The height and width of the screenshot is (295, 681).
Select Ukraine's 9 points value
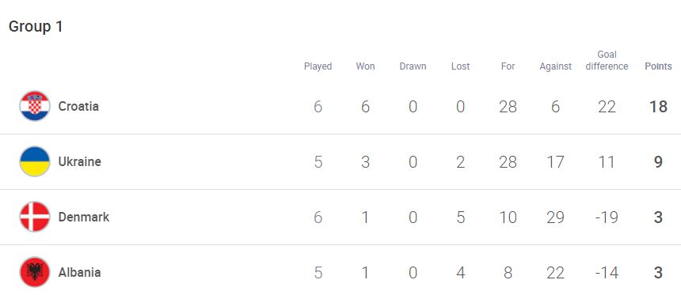click(658, 161)
